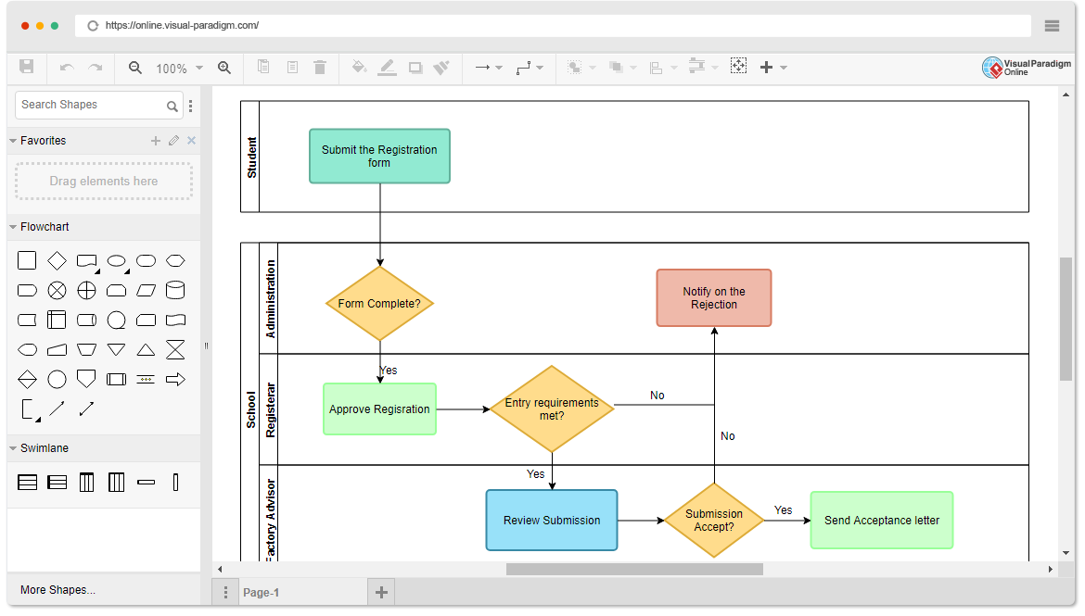Open the Distribute shapes dropdown
Screen dimensions: 1085x616
[x=703, y=67]
